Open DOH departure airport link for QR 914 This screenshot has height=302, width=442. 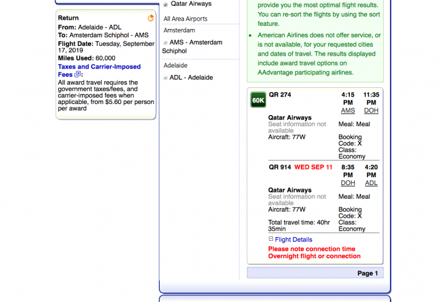click(x=348, y=183)
